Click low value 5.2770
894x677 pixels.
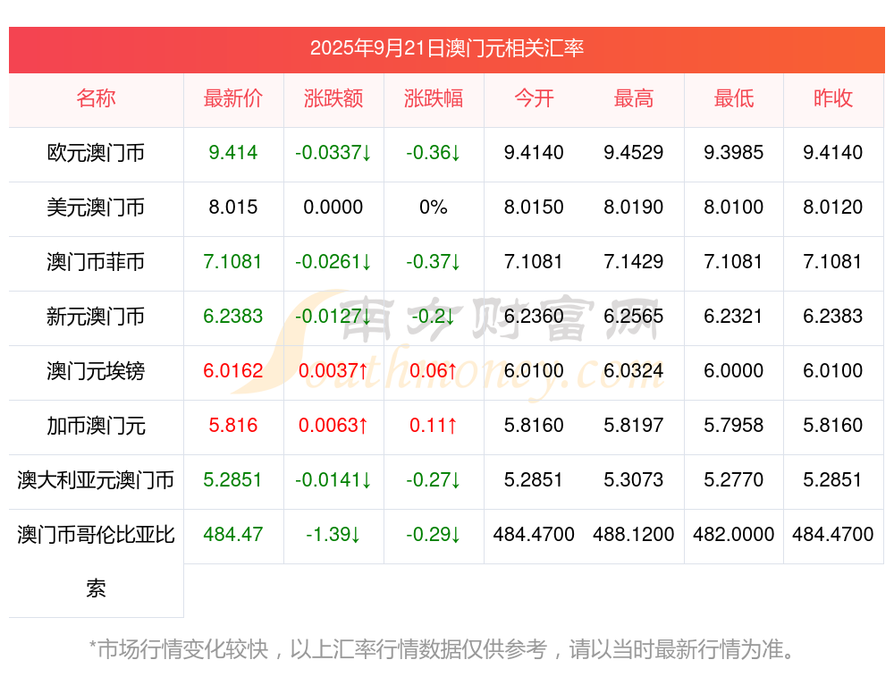coord(734,479)
